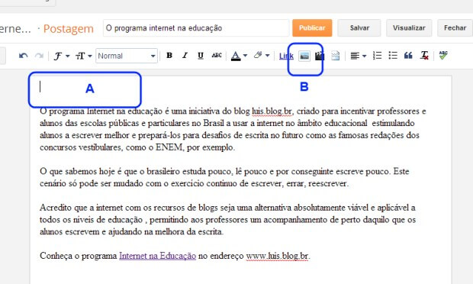This screenshot has width=473, height=284.
Task: Open the font family picker
Action: 62,56
